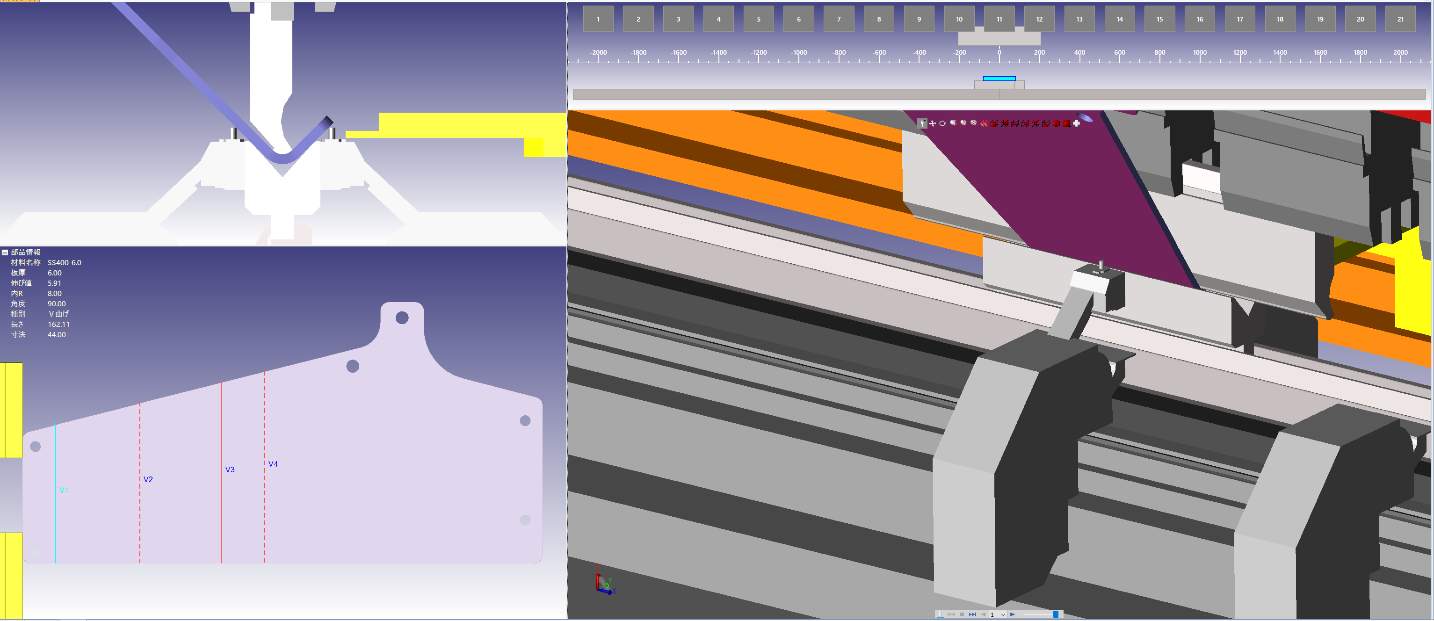Select bend line V3 on flat pattern
The image size is (1434, 621).
[222, 473]
